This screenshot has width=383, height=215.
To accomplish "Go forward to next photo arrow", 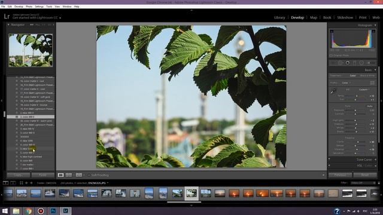I will (31, 183).
